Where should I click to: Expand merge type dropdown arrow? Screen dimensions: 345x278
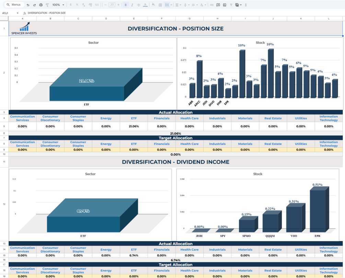[x=171, y=5]
